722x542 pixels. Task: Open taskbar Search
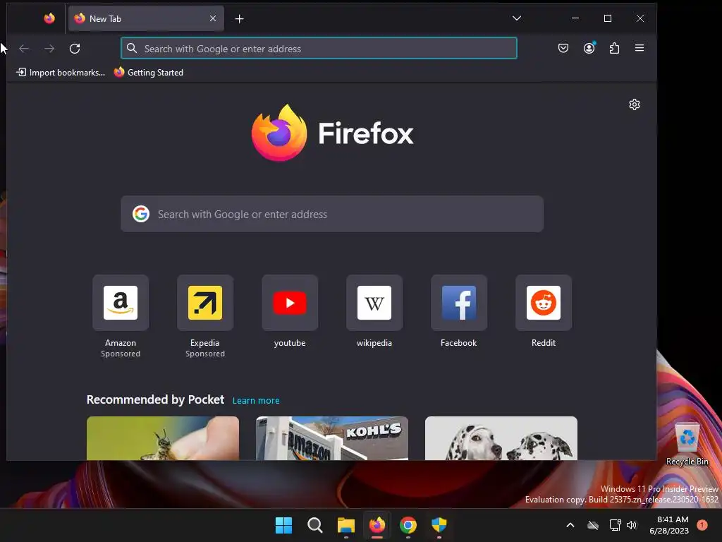tap(315, 525)
